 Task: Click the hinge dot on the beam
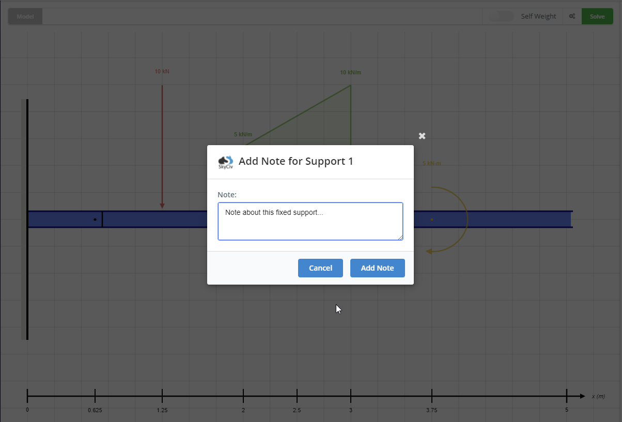point(95,220)
